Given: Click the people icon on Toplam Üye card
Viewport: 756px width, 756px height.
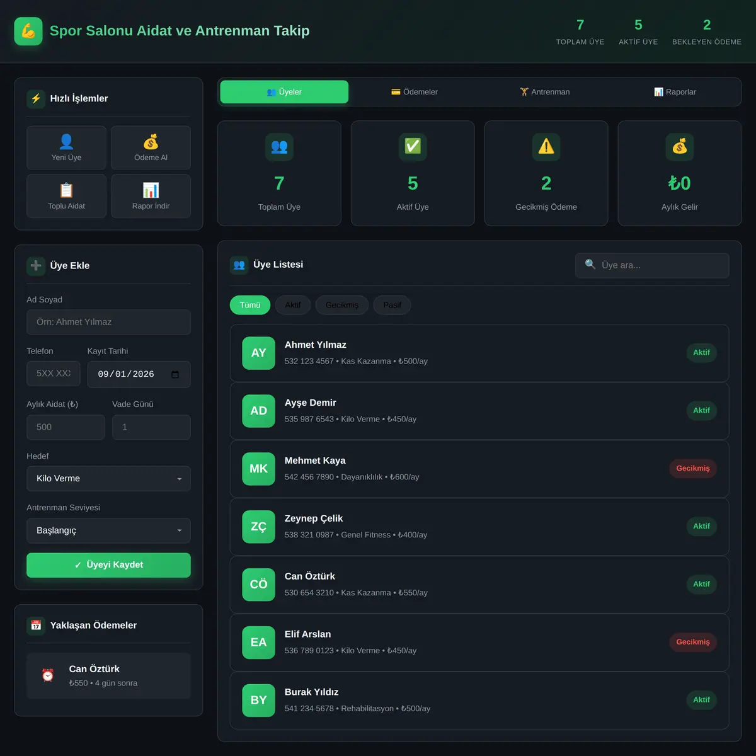Looking at the screenshot, I should click(x=279, y=147).
